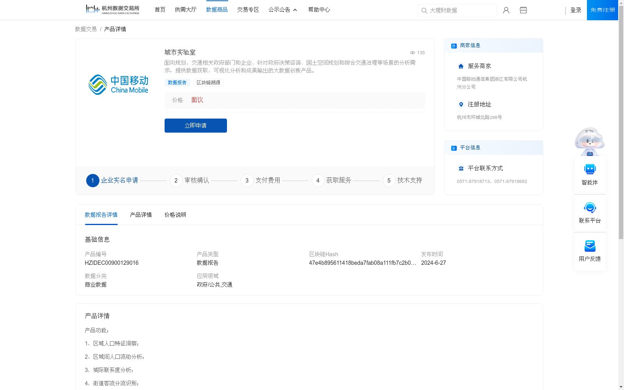Click the 产品详情 breadcrumb text

coord(115,29)
